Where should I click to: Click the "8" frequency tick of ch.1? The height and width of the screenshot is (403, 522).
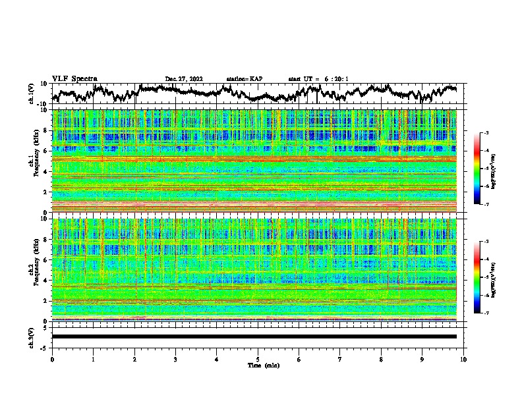(47, 130)
